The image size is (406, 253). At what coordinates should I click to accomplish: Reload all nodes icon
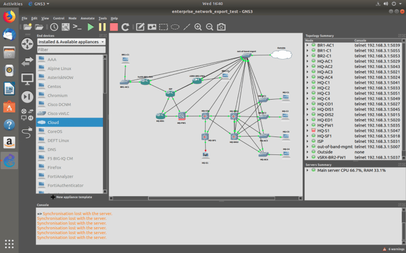(125, 27)
